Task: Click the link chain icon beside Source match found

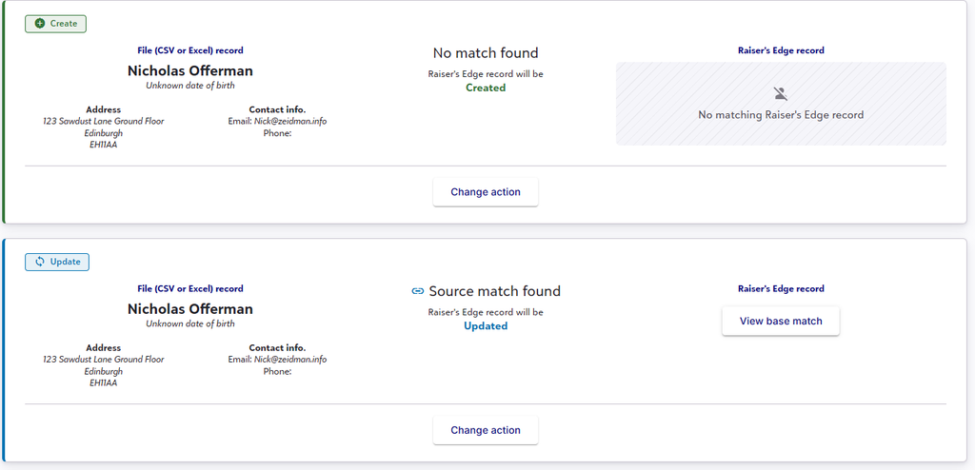Action: tap(418, 291)
